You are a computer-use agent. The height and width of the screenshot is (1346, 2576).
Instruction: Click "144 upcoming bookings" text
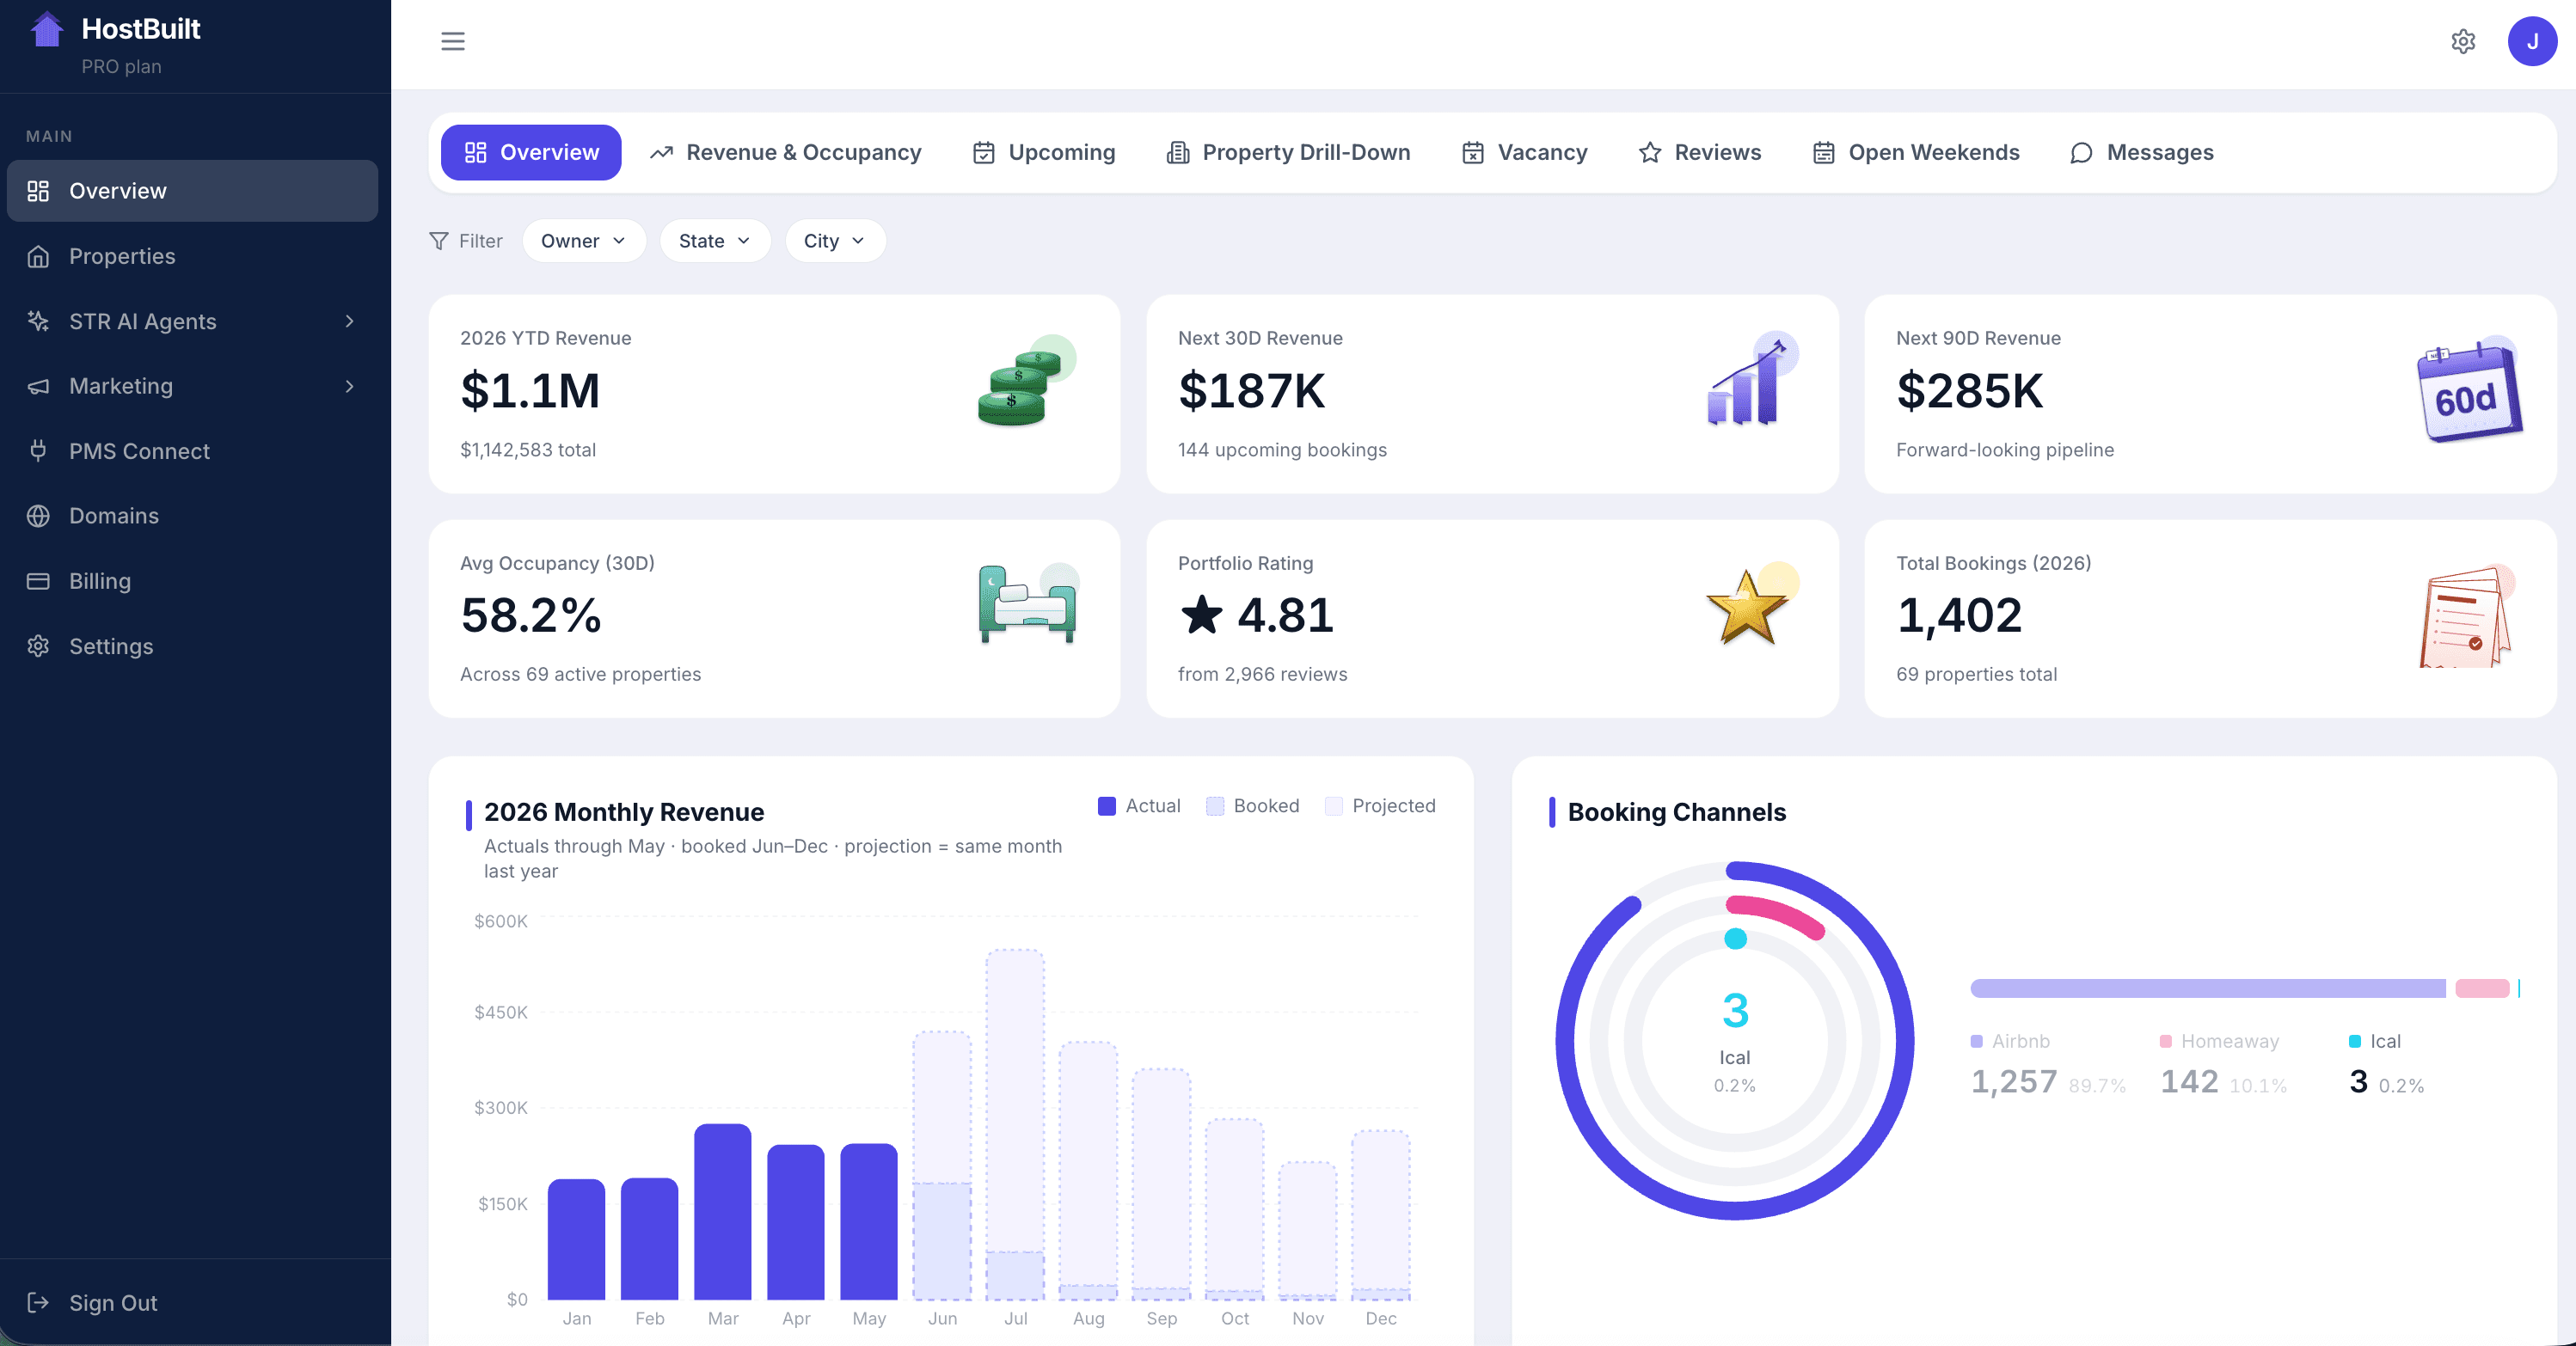[1282, 450]
